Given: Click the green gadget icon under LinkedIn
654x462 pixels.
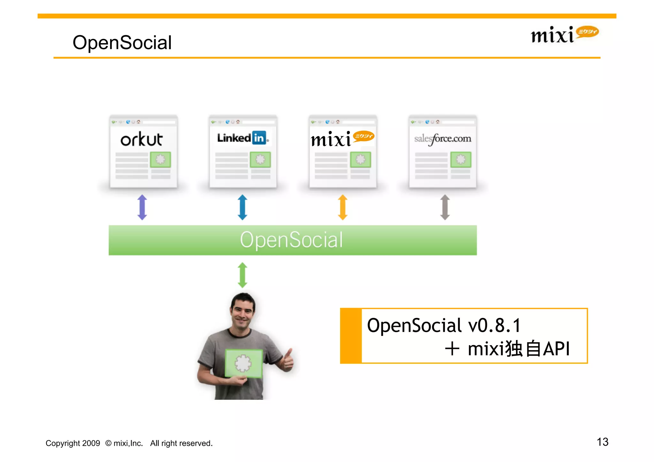Looking at the screenshot, I should click(x=260, y=159).
